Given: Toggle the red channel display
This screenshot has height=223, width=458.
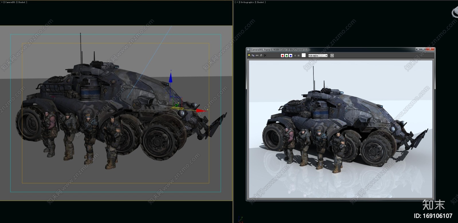Looking at the screenshot, I should tap(283, 56).
